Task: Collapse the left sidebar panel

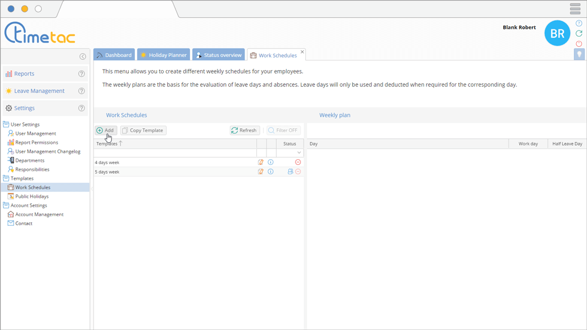Action: coord(83,56)
